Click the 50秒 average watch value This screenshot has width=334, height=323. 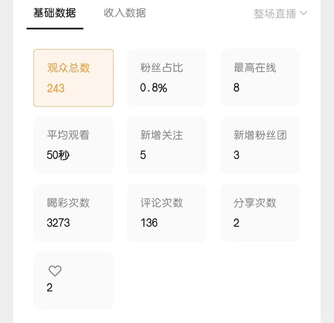[x=58, y=155]
